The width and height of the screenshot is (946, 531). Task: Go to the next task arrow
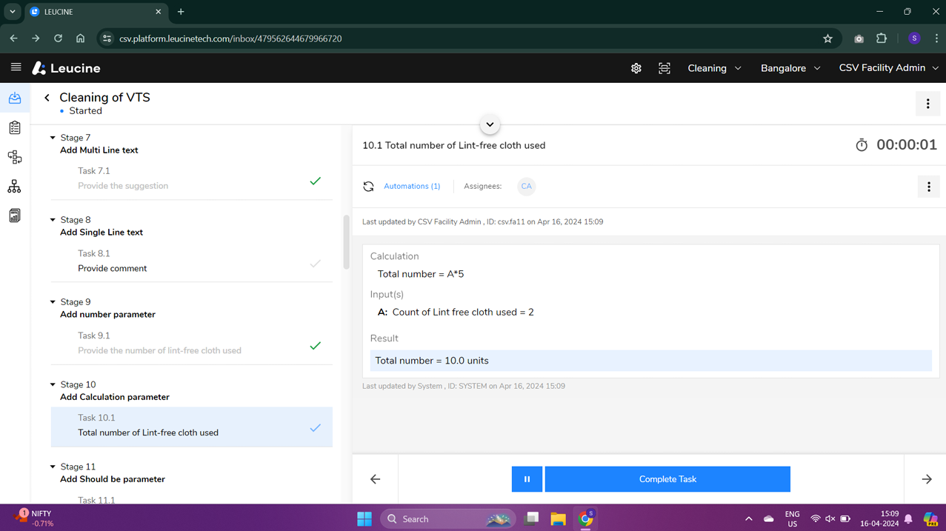coord(927,479)
